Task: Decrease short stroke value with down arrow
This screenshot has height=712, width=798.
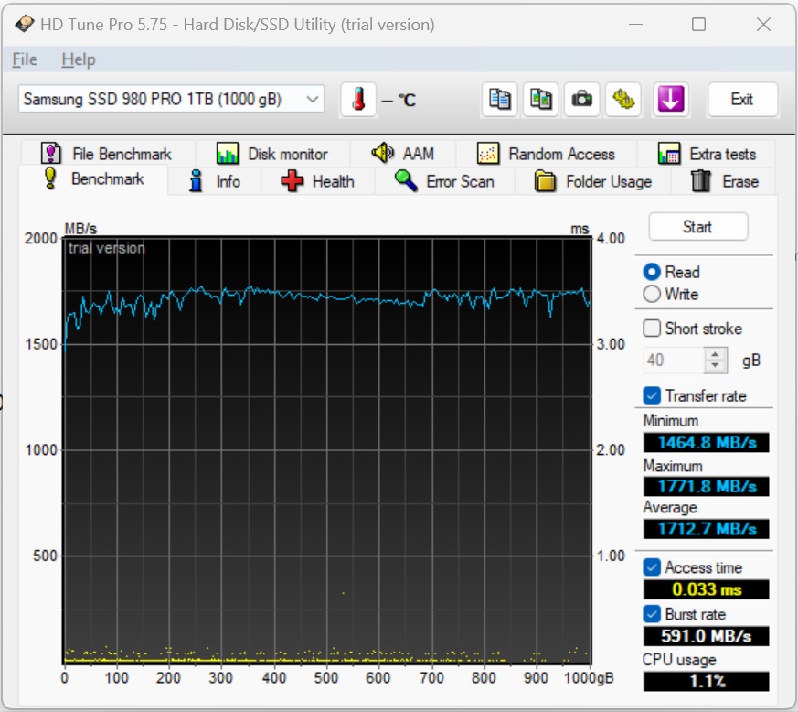Action: (x=715, y=366)
